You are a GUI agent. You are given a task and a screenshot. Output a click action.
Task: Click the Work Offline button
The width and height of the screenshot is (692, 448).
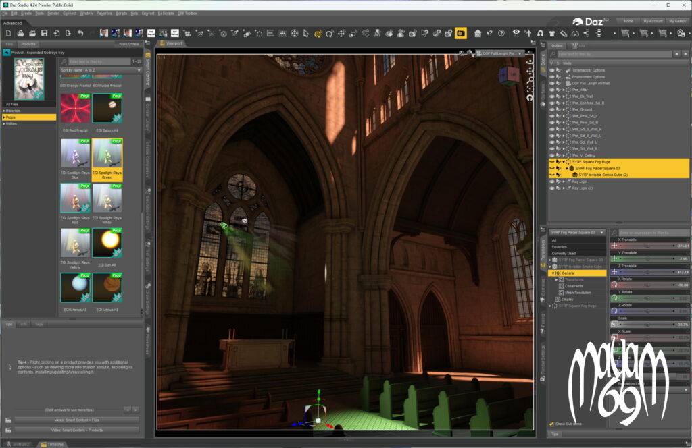[x=128, y=44]
